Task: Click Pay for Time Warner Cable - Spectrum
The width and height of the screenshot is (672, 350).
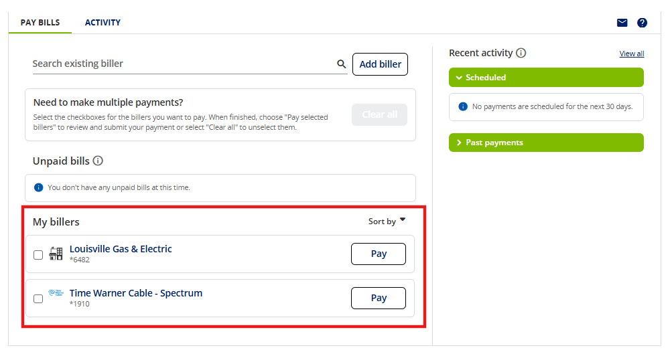Action: point(379,298)
